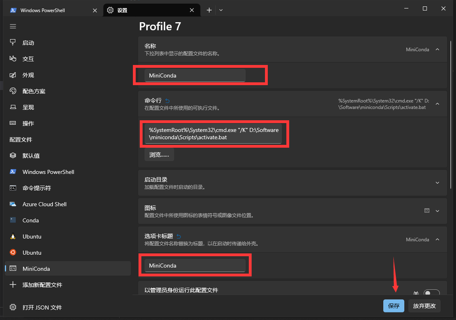
Task: Expand the 启动目录 section
Action: 437,183
